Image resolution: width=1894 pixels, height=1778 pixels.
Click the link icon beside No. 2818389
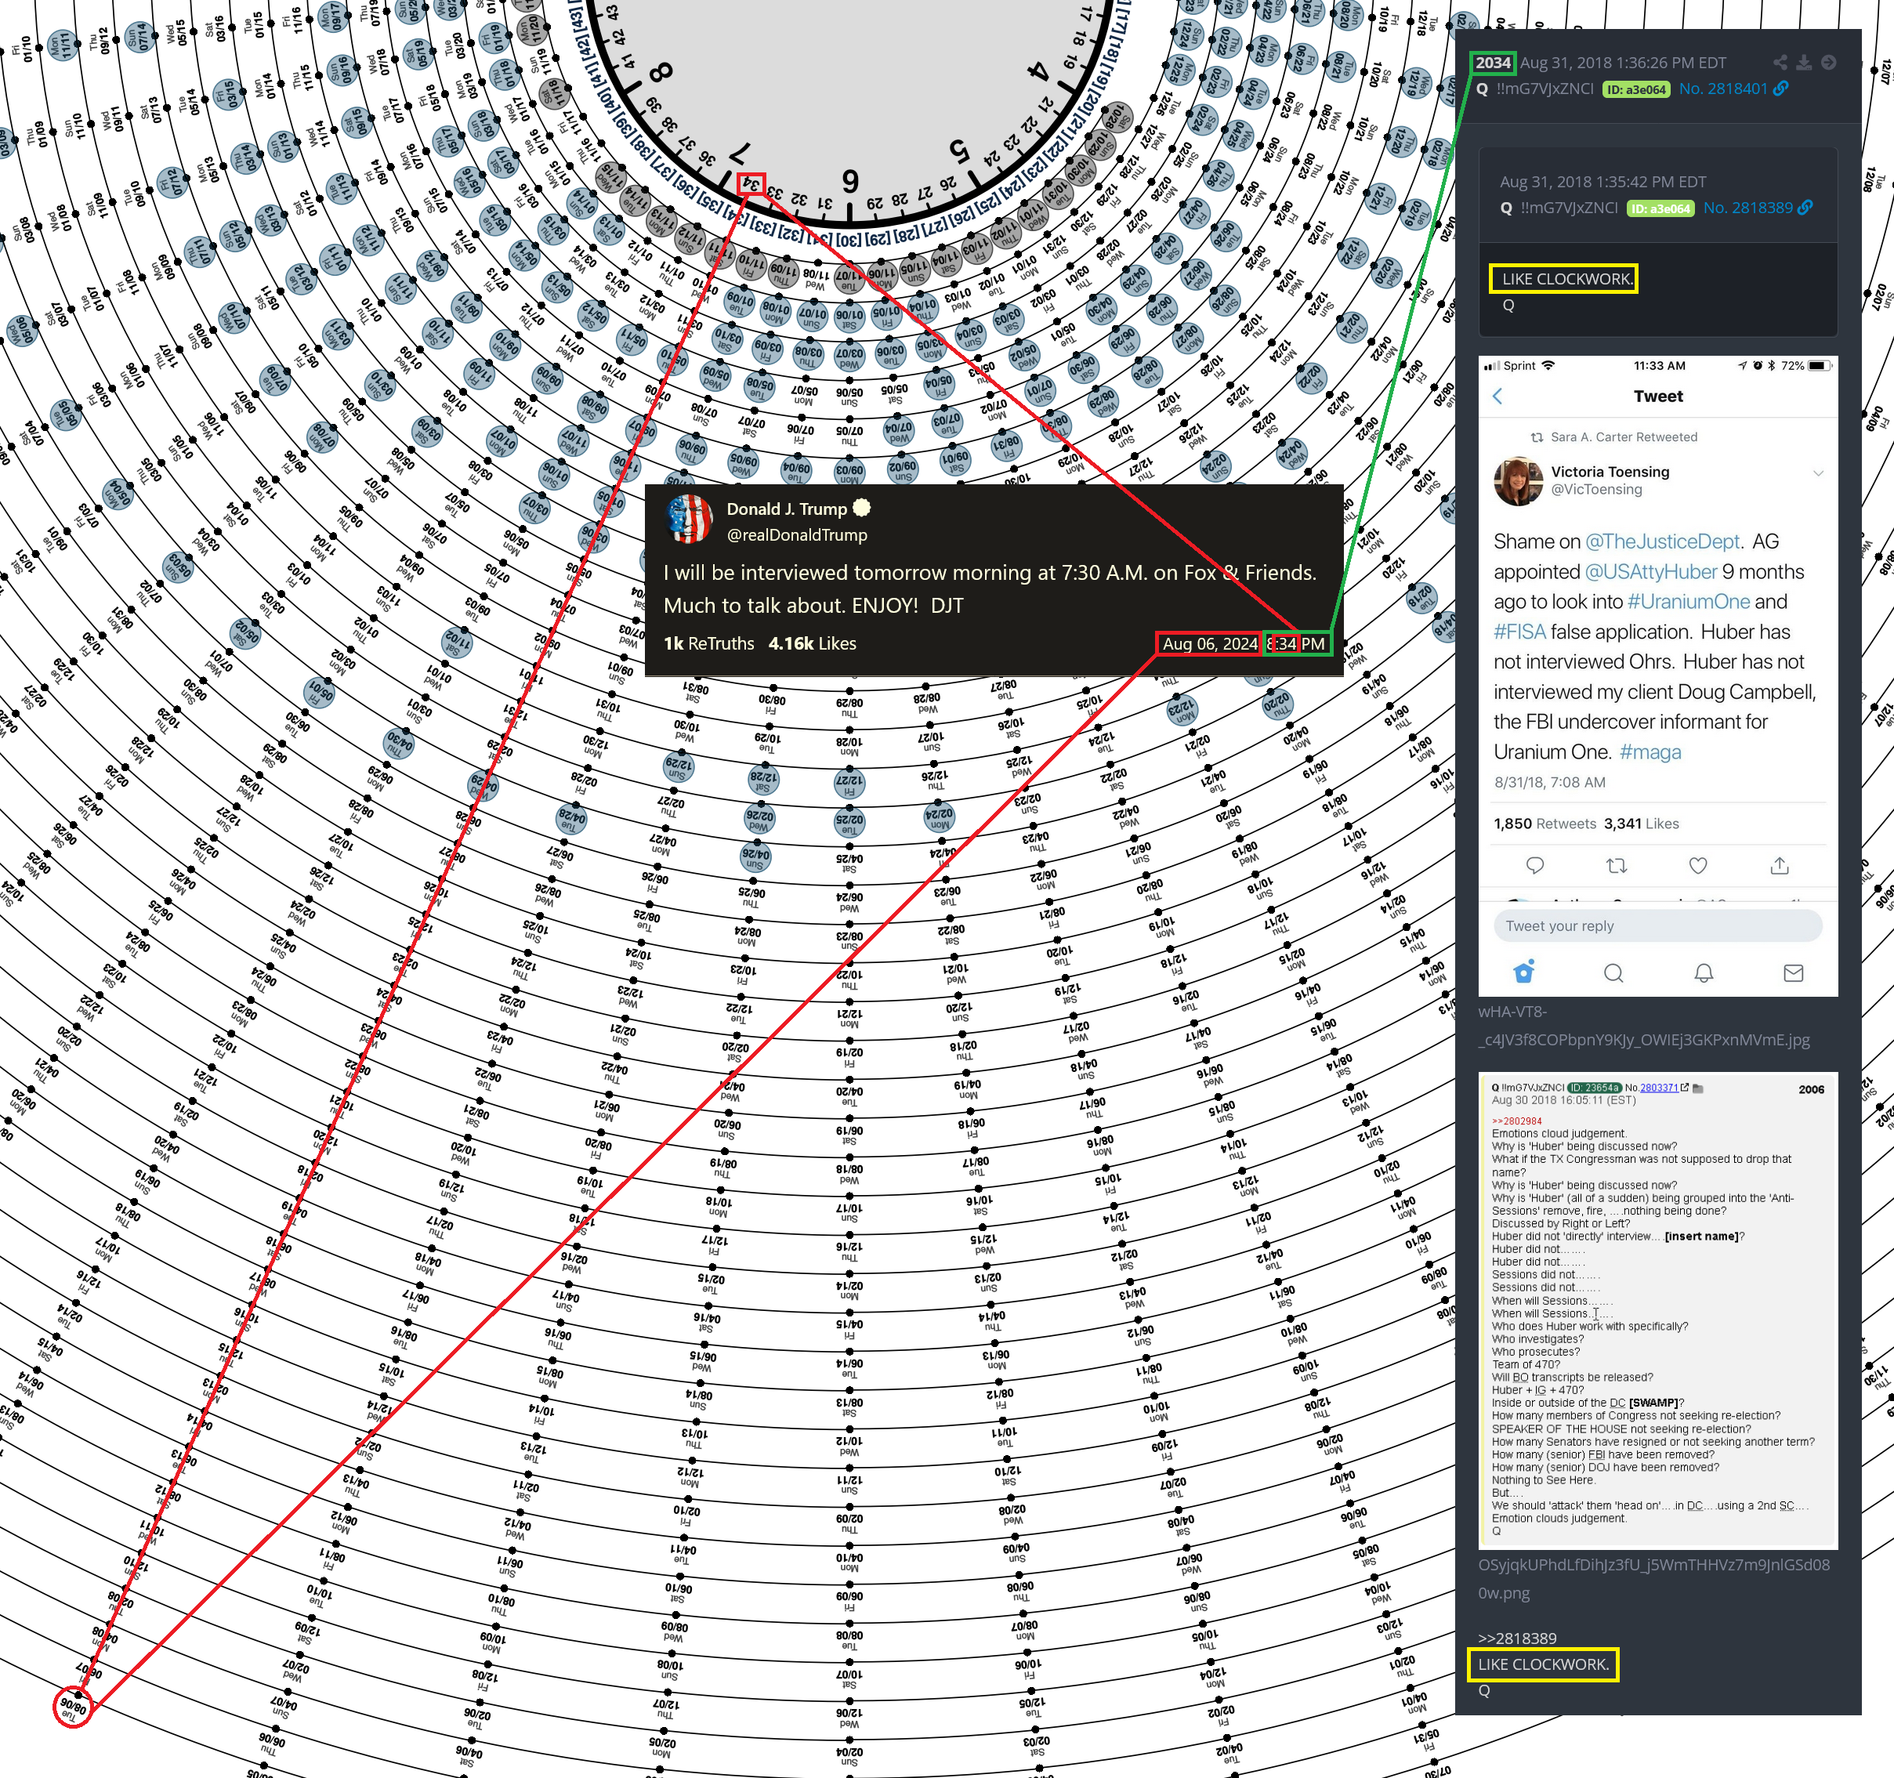tap(1805, 208)
